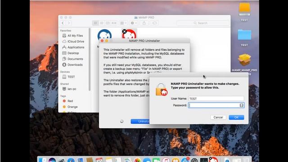Cancel the password prompt

pyautogui.click(x=218, y=117)
